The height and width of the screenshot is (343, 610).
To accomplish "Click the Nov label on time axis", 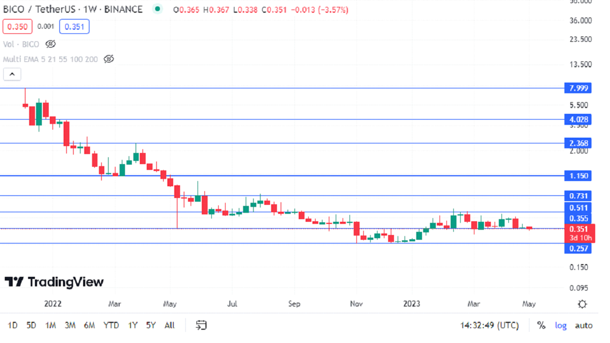I will [x=356, y=304].
